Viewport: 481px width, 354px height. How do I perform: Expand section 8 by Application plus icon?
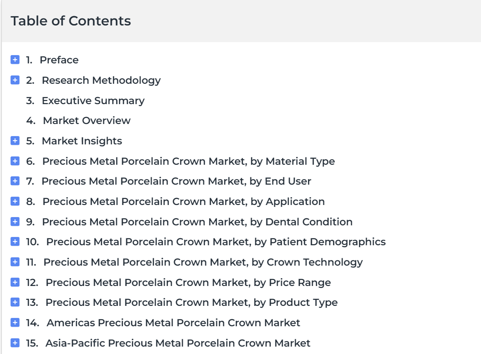15,201
